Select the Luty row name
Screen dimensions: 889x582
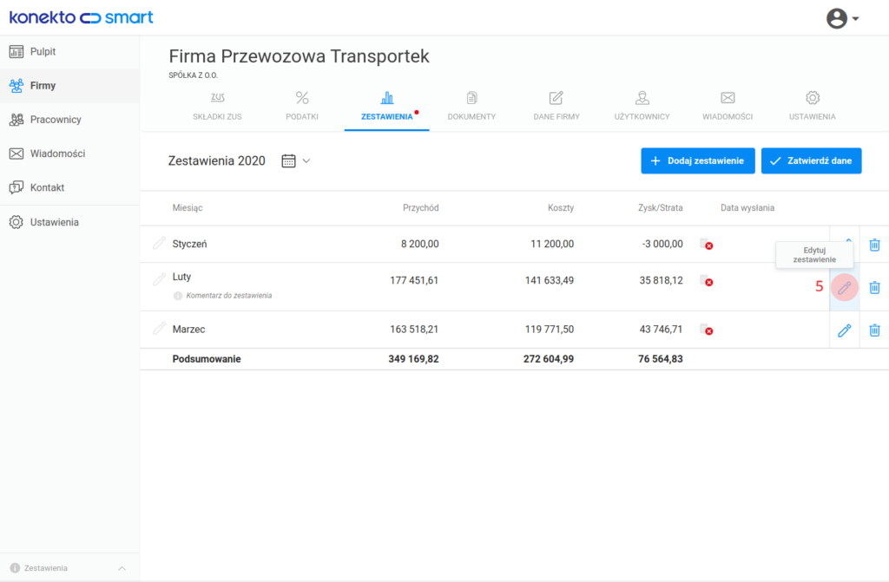pyautogui.click(x=181, y=277)
